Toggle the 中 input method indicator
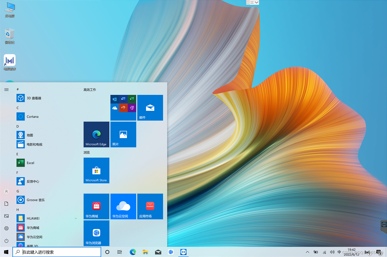The height and width of the screenshot is (257, 387). point(339,252)
